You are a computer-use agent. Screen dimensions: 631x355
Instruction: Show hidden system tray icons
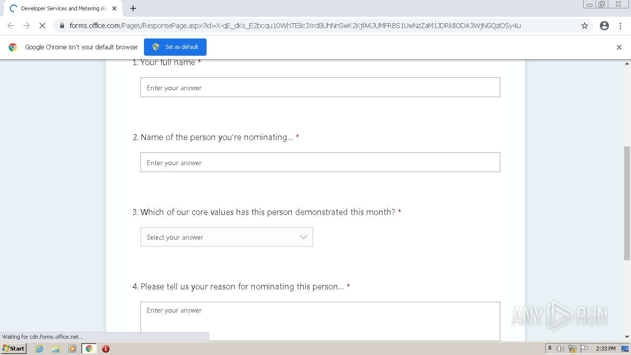[550, 349]
